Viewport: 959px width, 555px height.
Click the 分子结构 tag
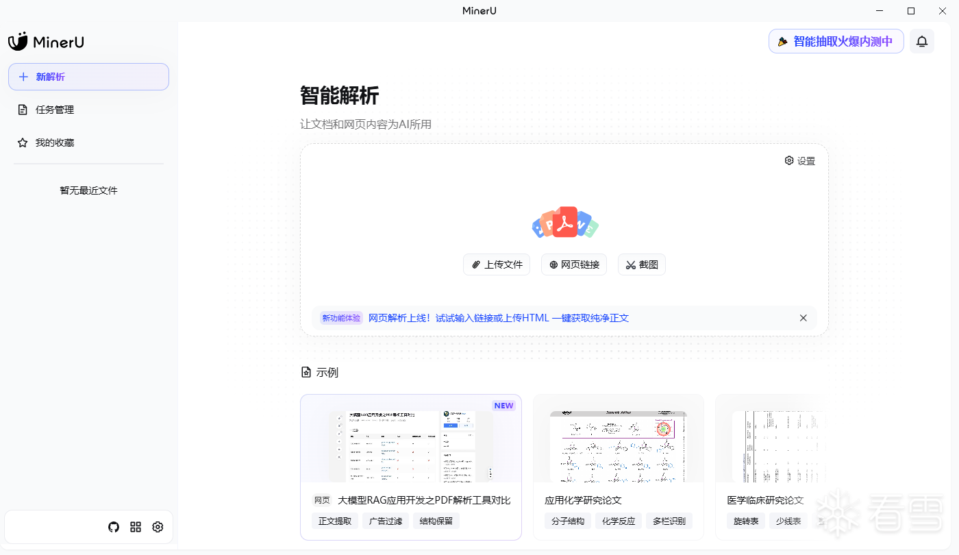tap(568, 521)
